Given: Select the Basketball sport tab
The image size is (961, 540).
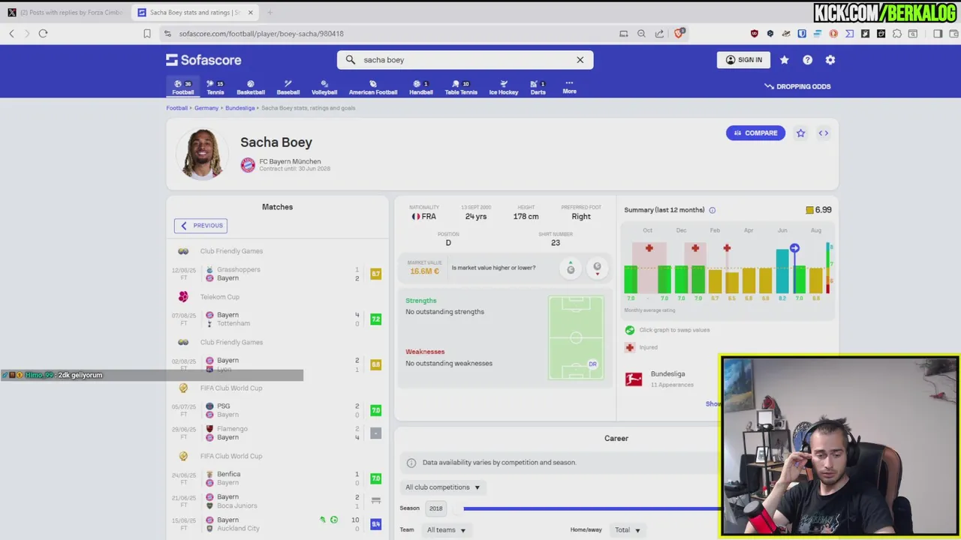Looking at the screenshot, I should point(251,87).
